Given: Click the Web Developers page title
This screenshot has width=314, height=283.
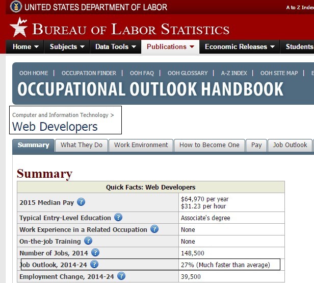Looking at the screenshot, I should [55, 127].
